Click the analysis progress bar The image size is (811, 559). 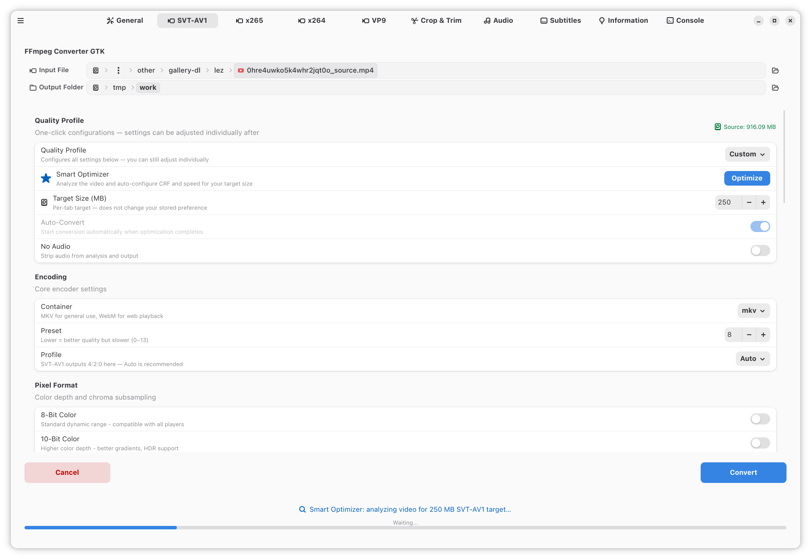(x=405, y=528)
